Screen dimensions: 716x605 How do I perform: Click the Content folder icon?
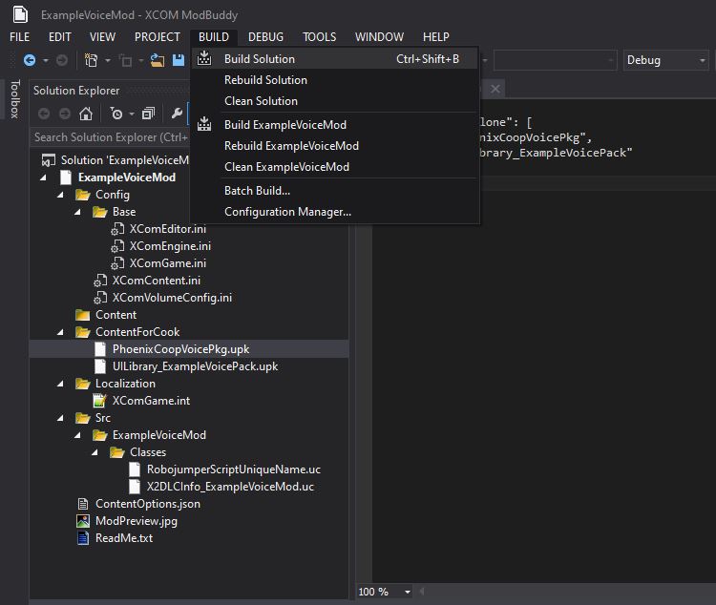pos(83,315)
